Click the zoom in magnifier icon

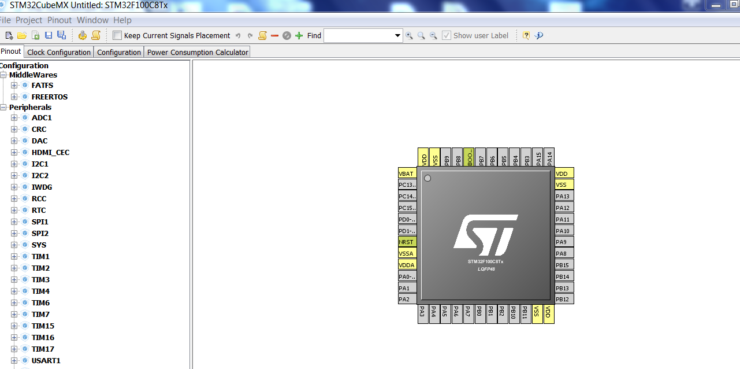tap(409, 36)
